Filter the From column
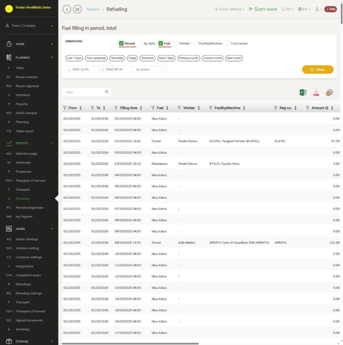 65,108
